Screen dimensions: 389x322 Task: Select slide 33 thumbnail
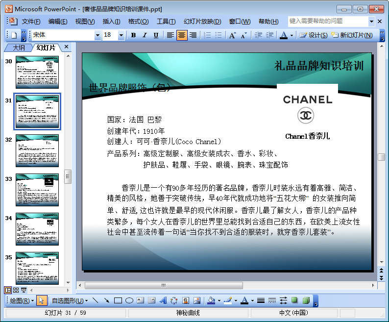(37, 190)
